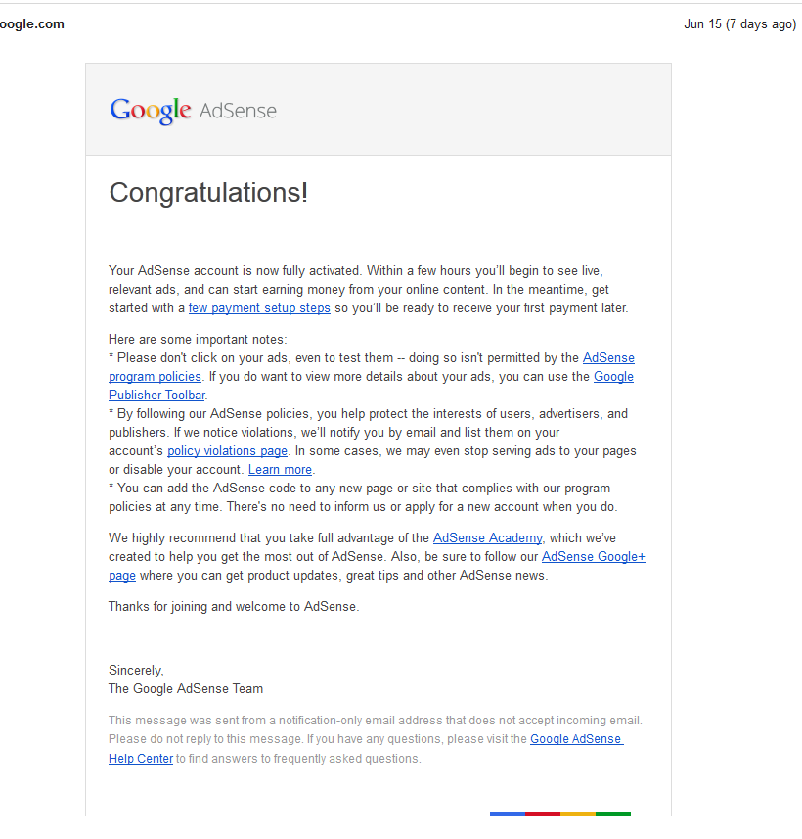
Task: Visit the policy violations page link
Action: point(227,451)
